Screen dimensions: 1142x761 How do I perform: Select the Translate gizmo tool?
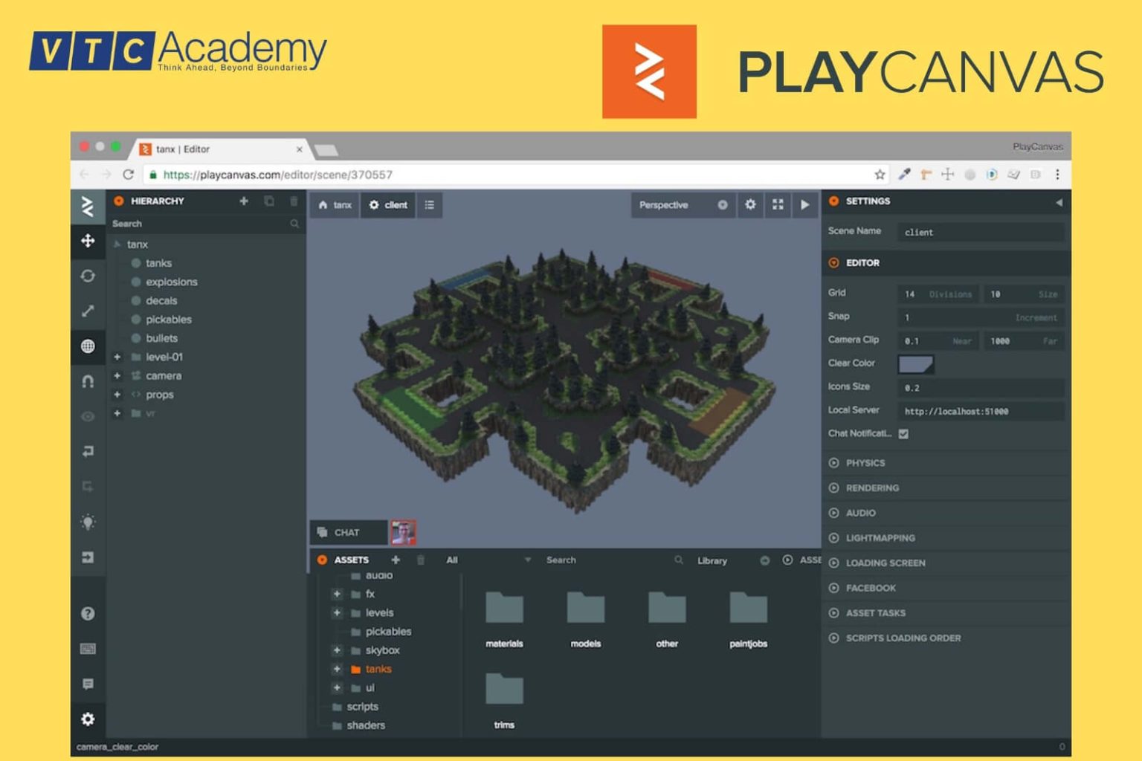[x=88, y=241]
